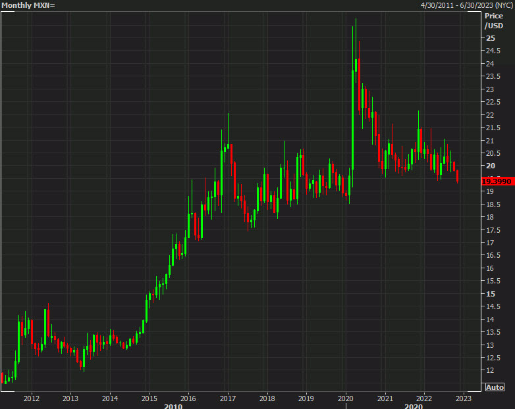Click the 13.5 price axis label

click(493, 332)
